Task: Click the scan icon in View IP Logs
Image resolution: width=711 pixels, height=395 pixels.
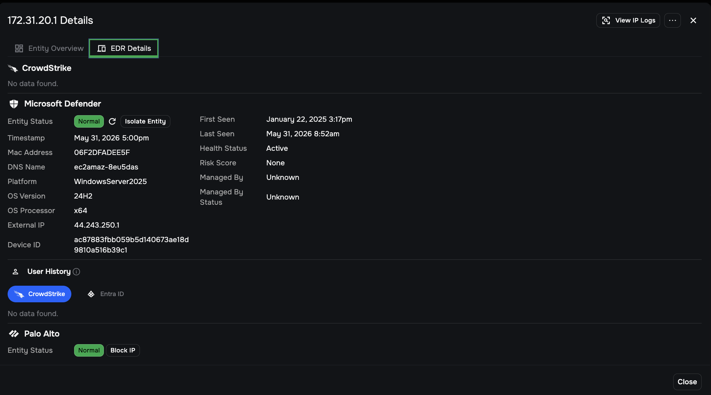Action: pos(606,20)
